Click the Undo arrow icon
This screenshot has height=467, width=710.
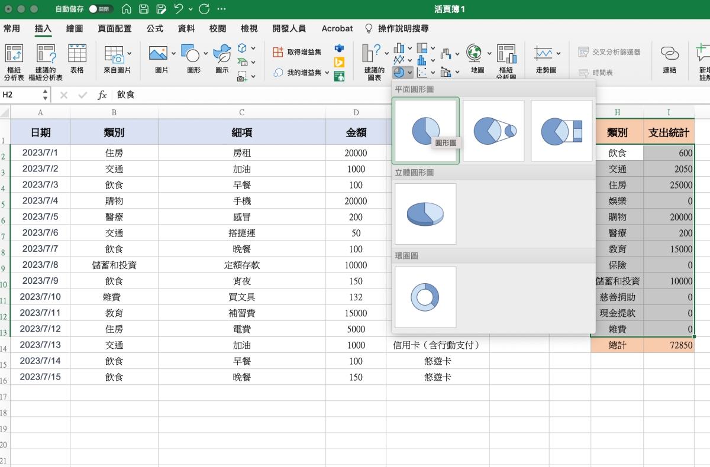(x=178, y=9)
